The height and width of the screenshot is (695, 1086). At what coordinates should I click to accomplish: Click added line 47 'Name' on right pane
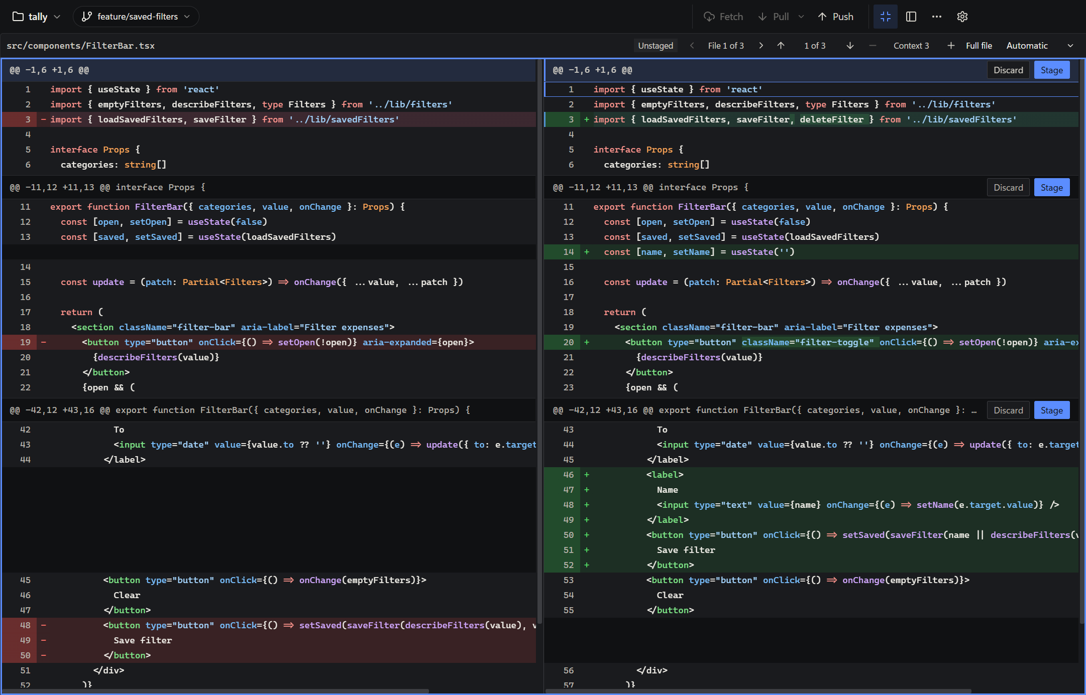point(811,490)
